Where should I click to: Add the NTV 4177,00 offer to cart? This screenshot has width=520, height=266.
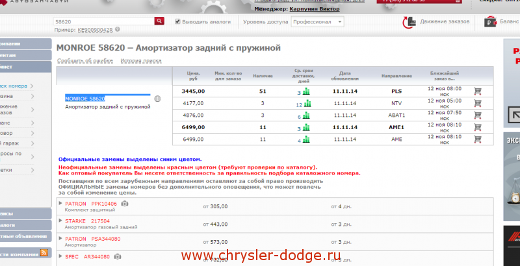click(478, 103)
